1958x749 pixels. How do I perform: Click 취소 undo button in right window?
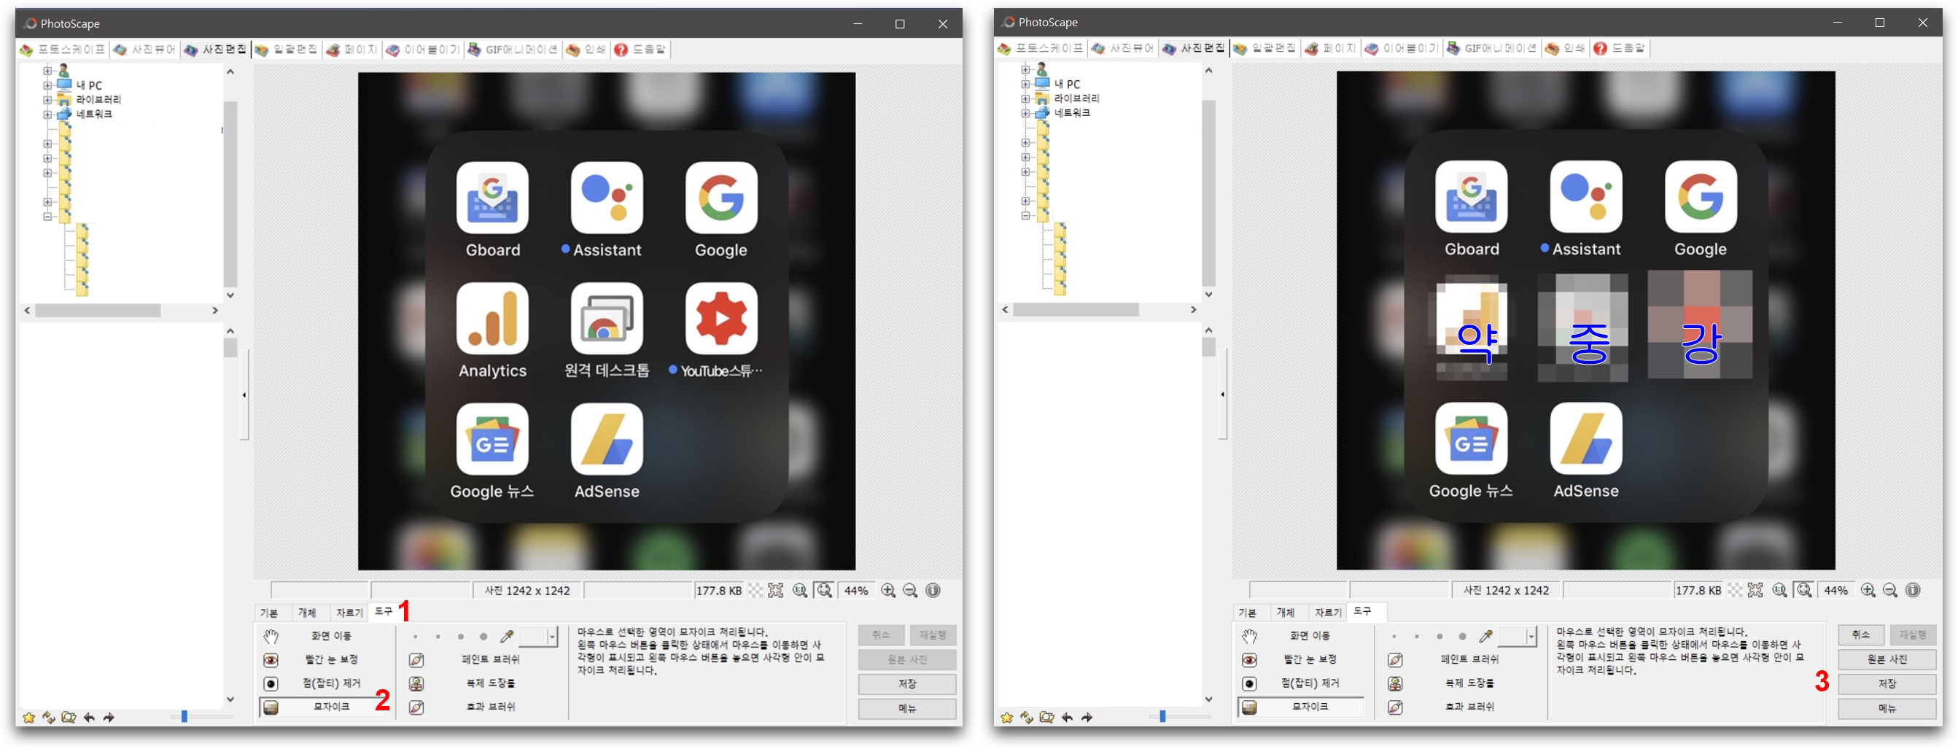click(1860, 635)
